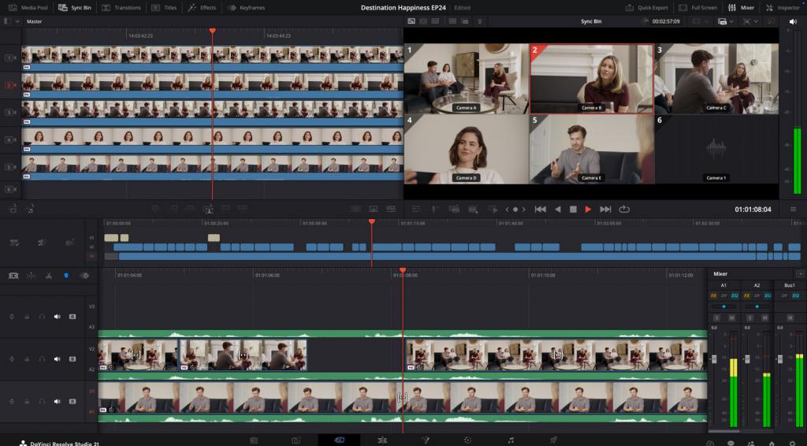Open the Titles panel
807x446 pixels.
[x=164, y=8]
